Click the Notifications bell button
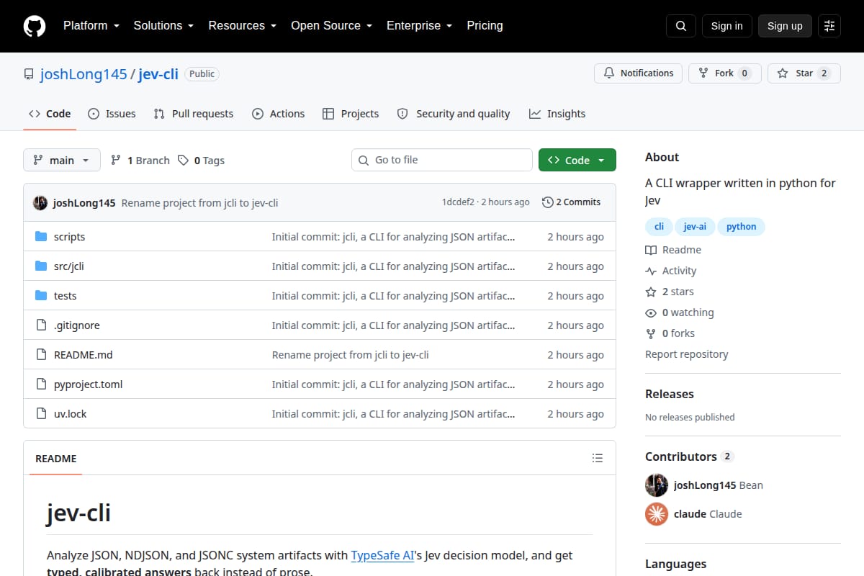 tap(638, 73)
